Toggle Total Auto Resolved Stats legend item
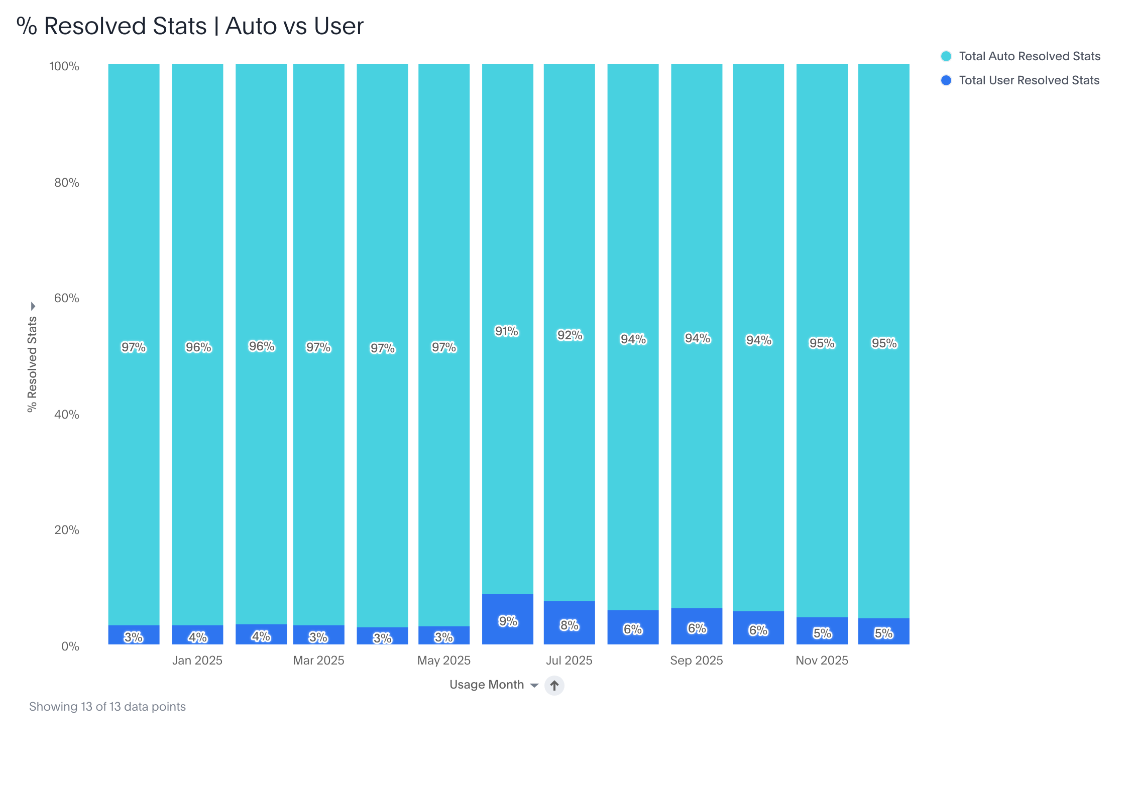Screen dimensions: 1128x797 point(1029,56)
